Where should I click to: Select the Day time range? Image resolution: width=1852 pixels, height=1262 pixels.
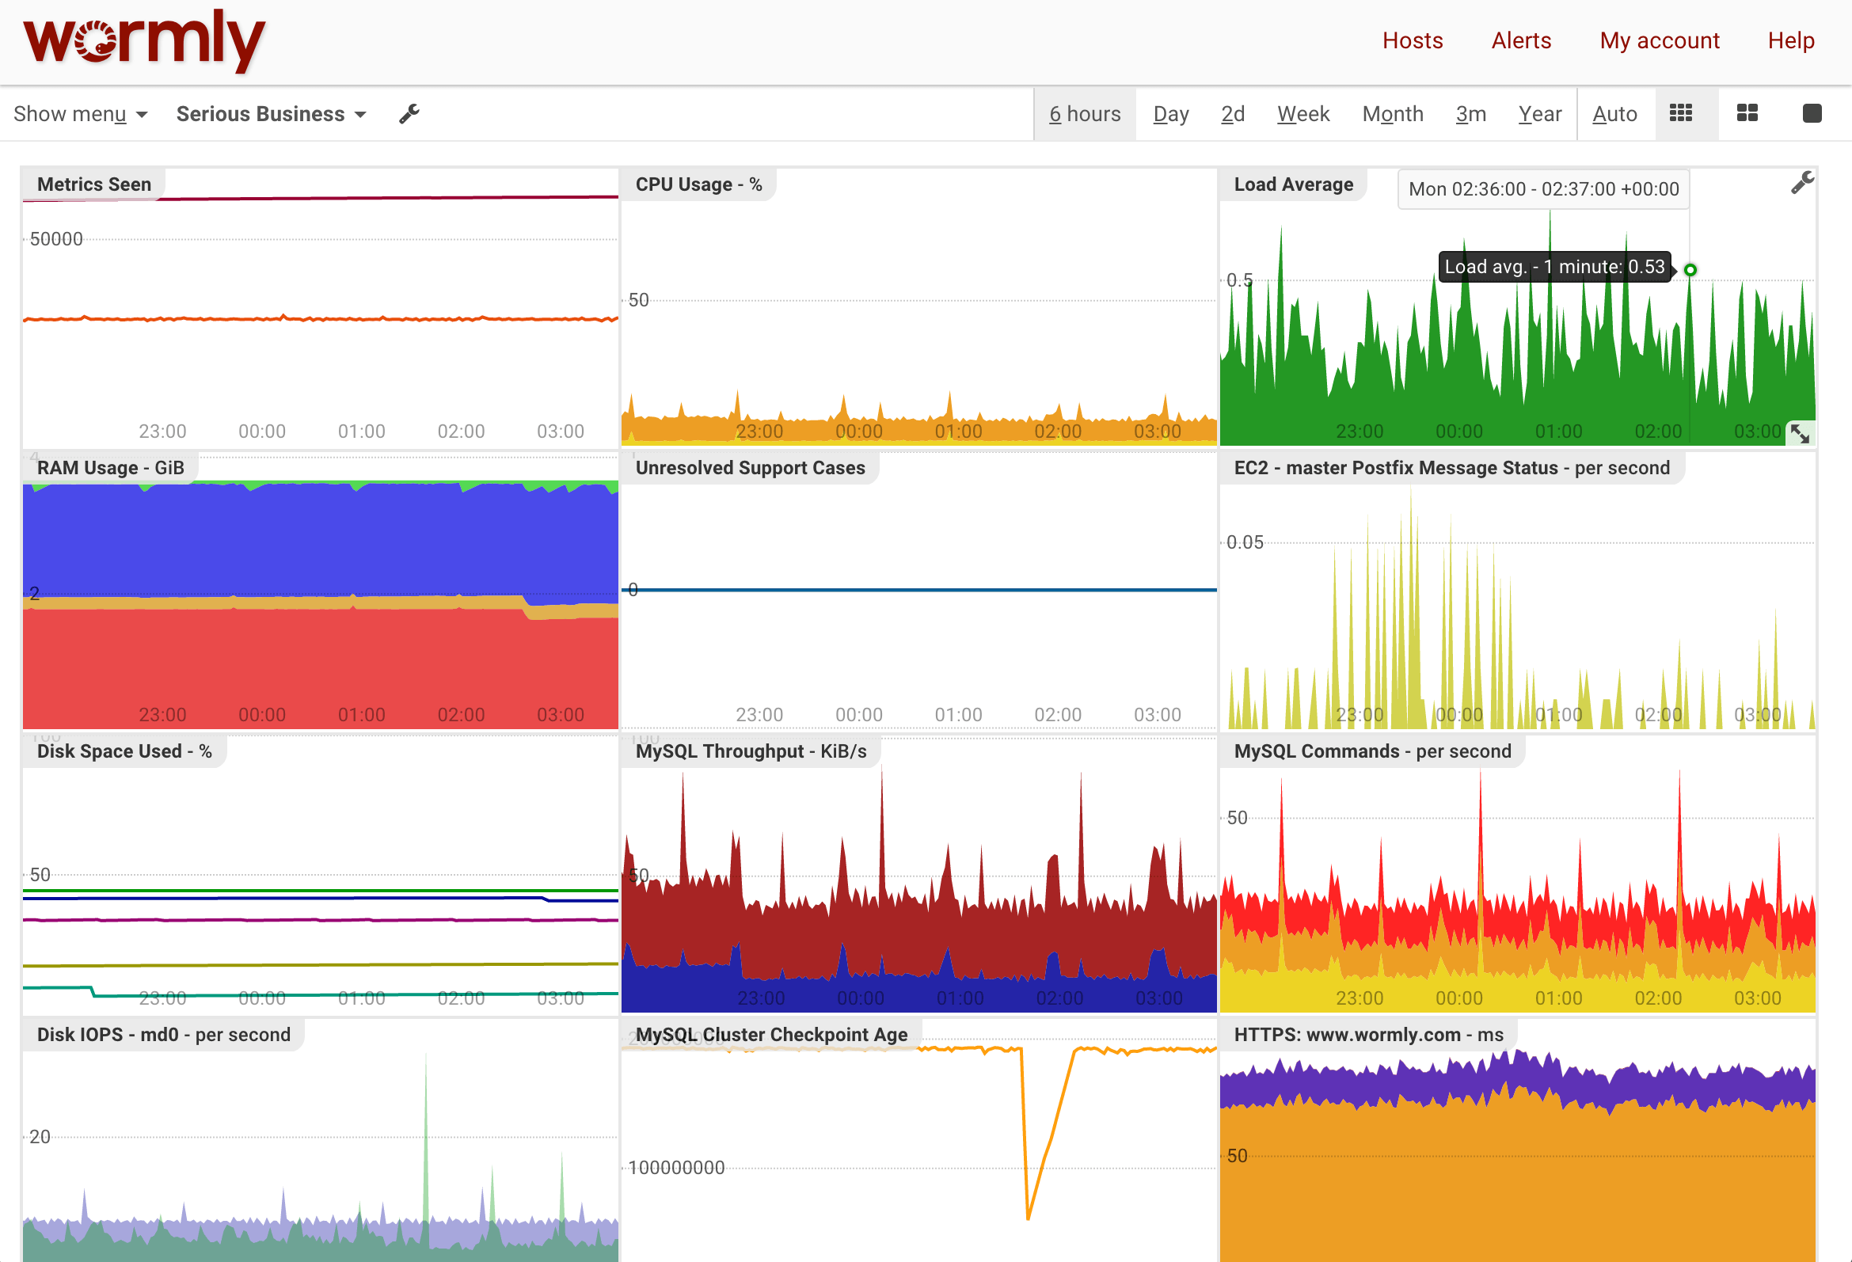(1170, 114)
